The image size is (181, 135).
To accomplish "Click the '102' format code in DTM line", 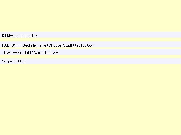I will click(34, 36).
